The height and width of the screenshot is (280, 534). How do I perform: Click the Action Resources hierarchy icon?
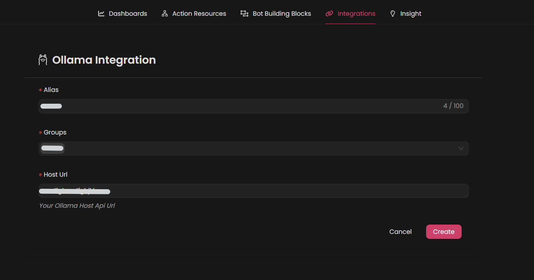click(165, 14)
